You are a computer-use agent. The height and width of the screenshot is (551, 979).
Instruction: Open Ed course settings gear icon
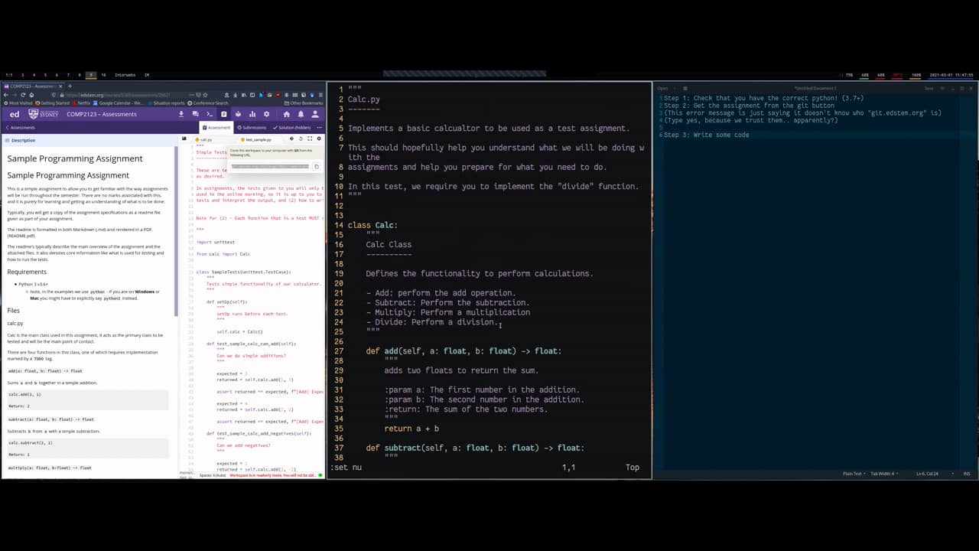point(266,114)
